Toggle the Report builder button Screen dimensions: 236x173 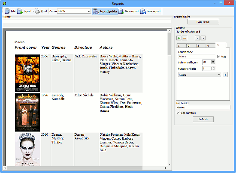coord(105,11)
